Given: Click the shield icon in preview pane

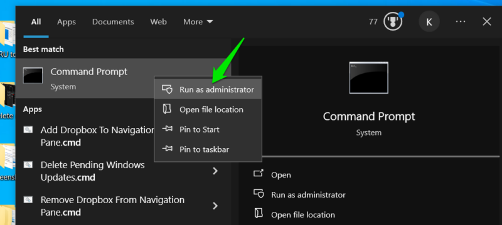Looking at the screenshot, I should tap(259, 194).
